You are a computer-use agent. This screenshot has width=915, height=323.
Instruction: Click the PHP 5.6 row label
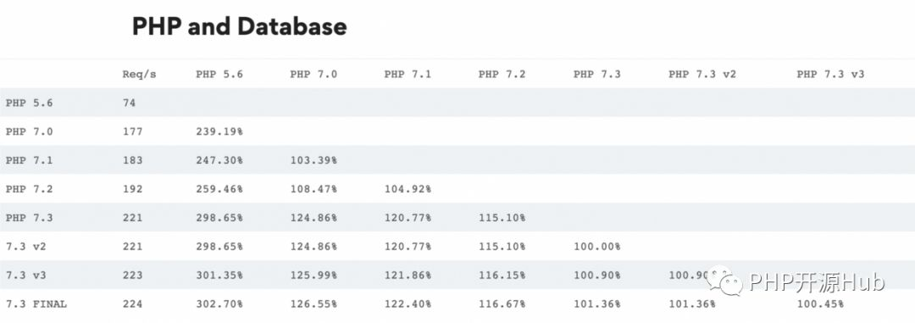pos(29,103)
